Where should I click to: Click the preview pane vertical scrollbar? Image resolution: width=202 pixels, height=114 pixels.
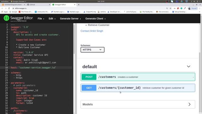pos(200,83)
